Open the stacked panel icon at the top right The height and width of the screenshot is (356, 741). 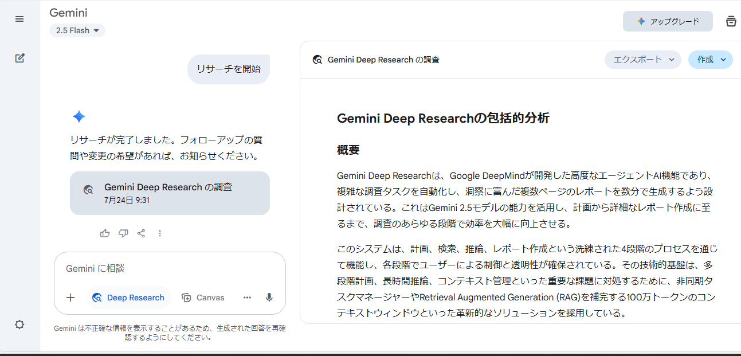pos(731,21)
